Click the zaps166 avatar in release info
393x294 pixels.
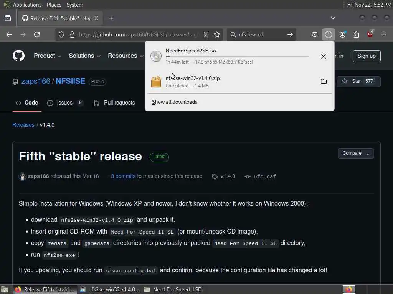pos(23,176)
